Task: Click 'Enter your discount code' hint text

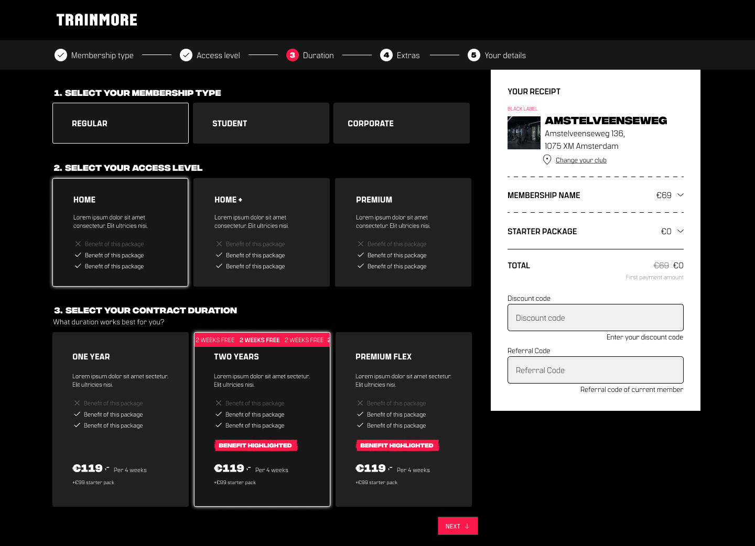Action: click(645, 337)
